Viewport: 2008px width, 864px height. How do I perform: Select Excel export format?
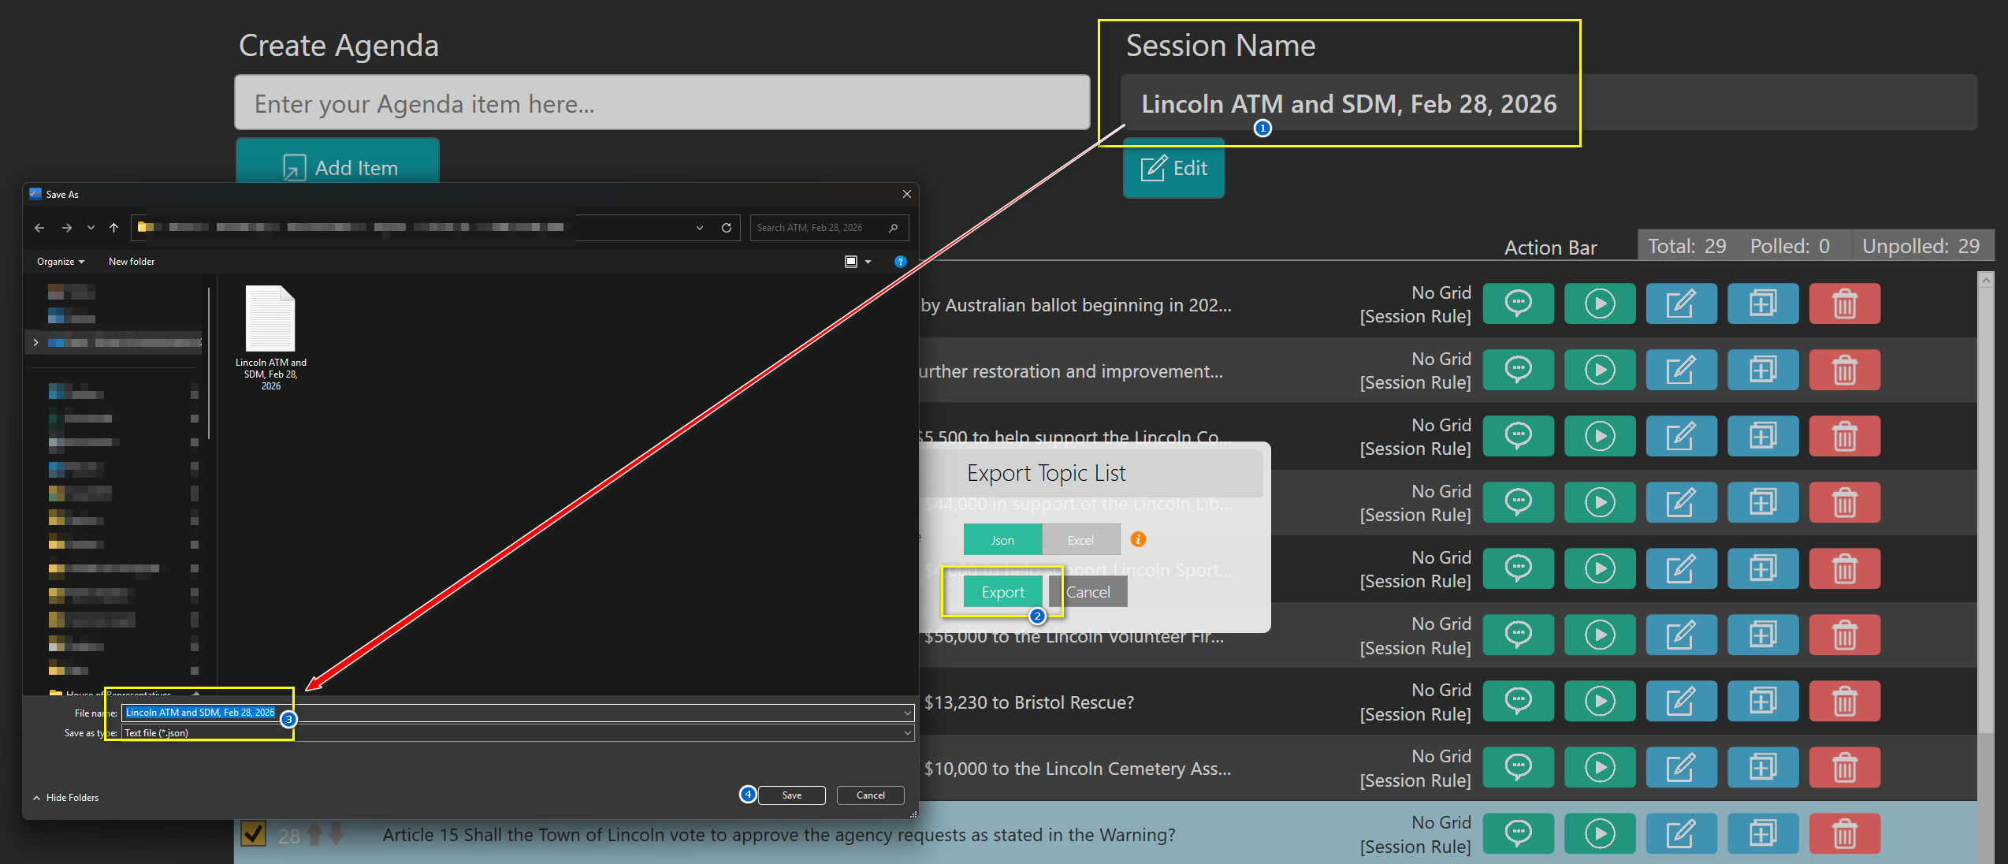point(1080,540)
